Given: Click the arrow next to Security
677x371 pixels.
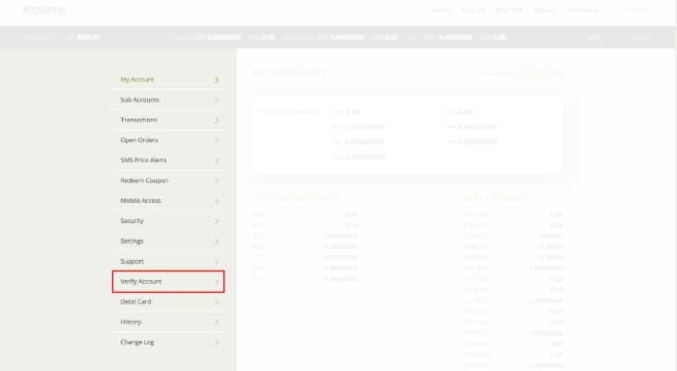Looking at the screenshot, I should [217, 221].
